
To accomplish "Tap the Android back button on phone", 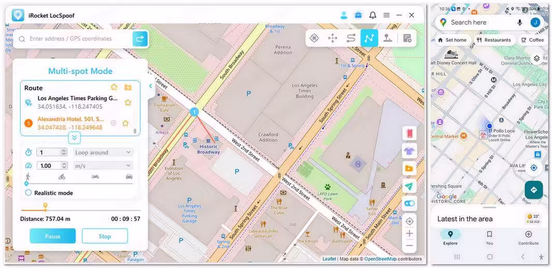I will pos(523,257).
